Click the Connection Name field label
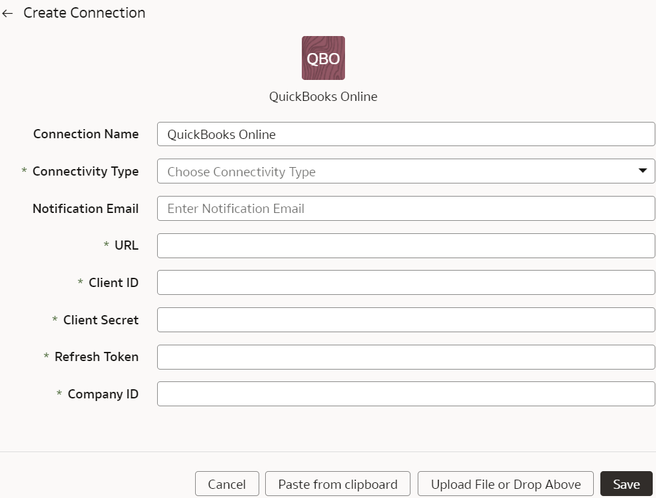The width and height of the screenshot is (656, 498). pyautogui.click(x=86, y=134)
